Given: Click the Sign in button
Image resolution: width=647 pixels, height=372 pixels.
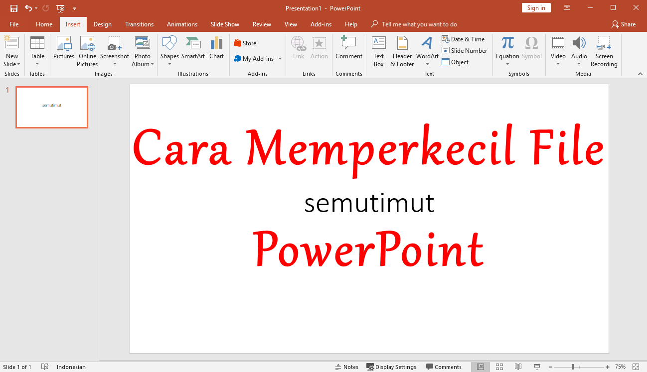Looking at the screenshot, I should (536, 8).
